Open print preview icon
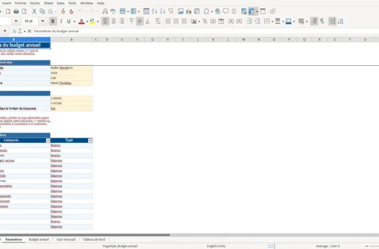Viewport: 379px width, 249px height. 24,11
